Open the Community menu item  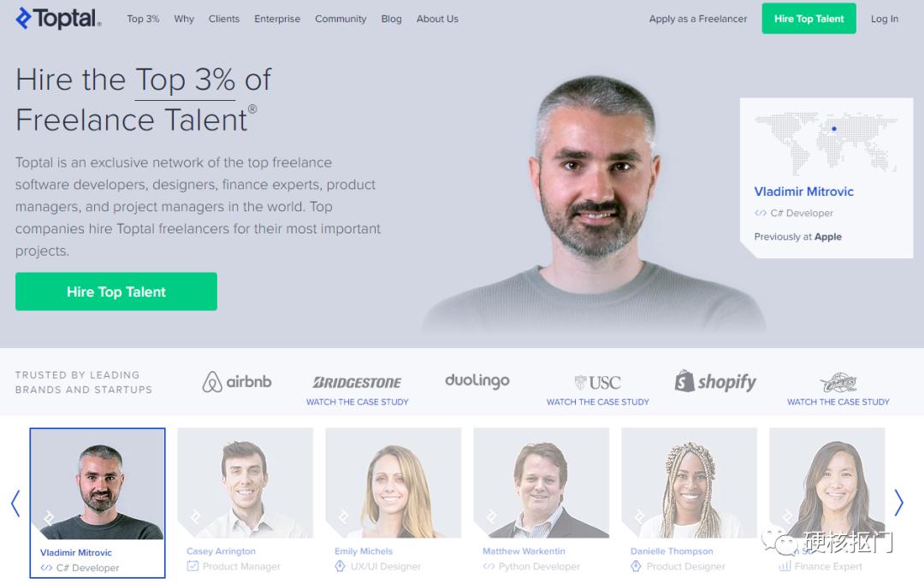point(341,19)
